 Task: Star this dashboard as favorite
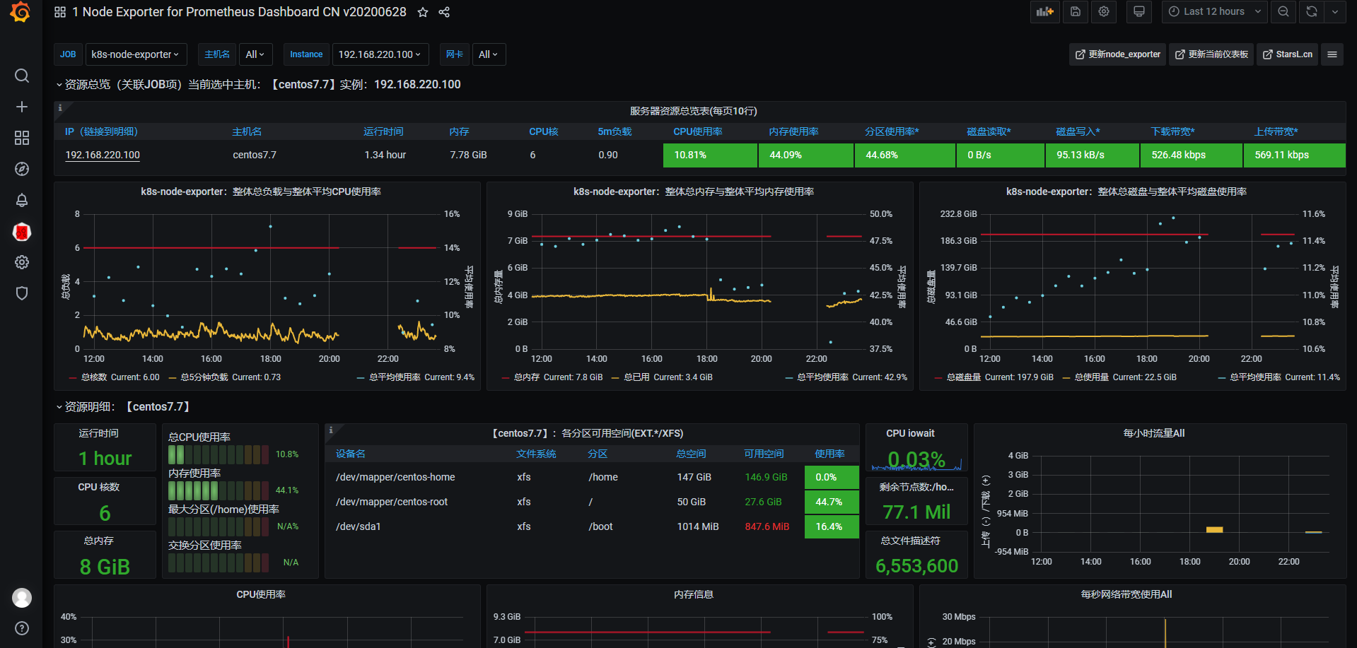point(423,12)
